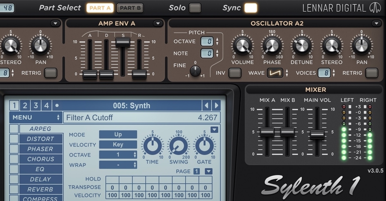
Task: Open the DELAY effect tab
Action: (x=41, y=179)
